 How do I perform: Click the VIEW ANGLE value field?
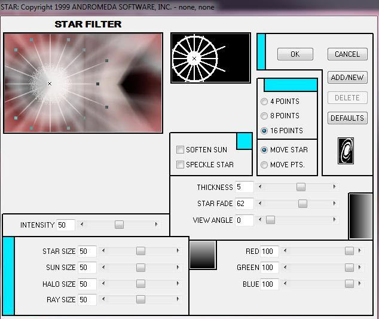point(244,220)
